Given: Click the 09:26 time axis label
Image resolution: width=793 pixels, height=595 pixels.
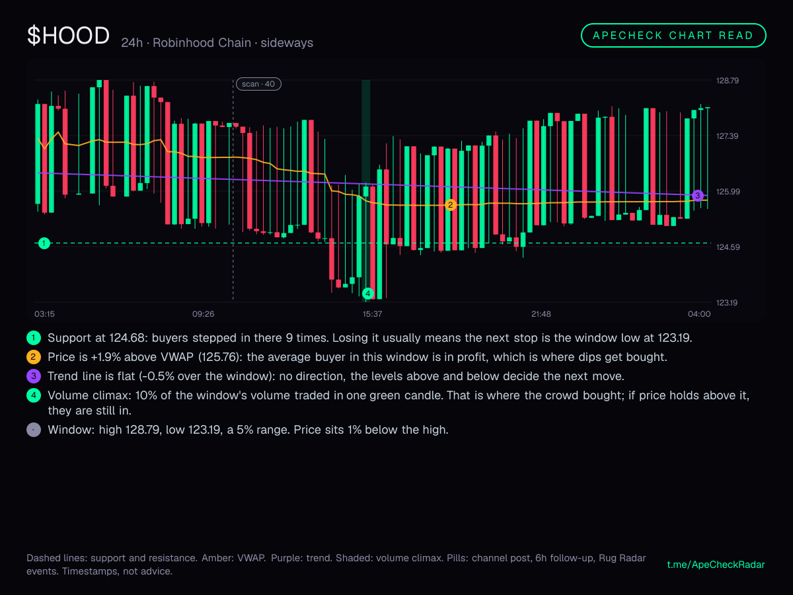Looking at the screenshot, I should pyautogui.click(x=204, y=314).
